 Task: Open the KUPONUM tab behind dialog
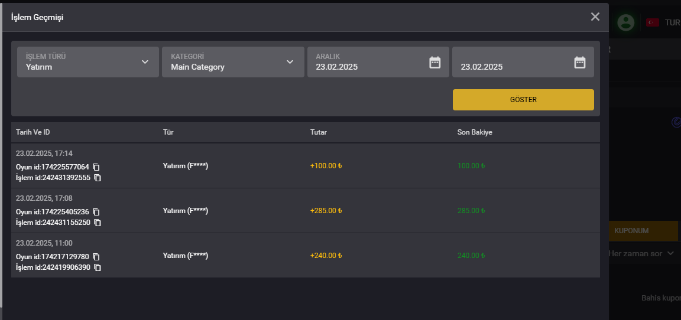click(x=643, y=231)
